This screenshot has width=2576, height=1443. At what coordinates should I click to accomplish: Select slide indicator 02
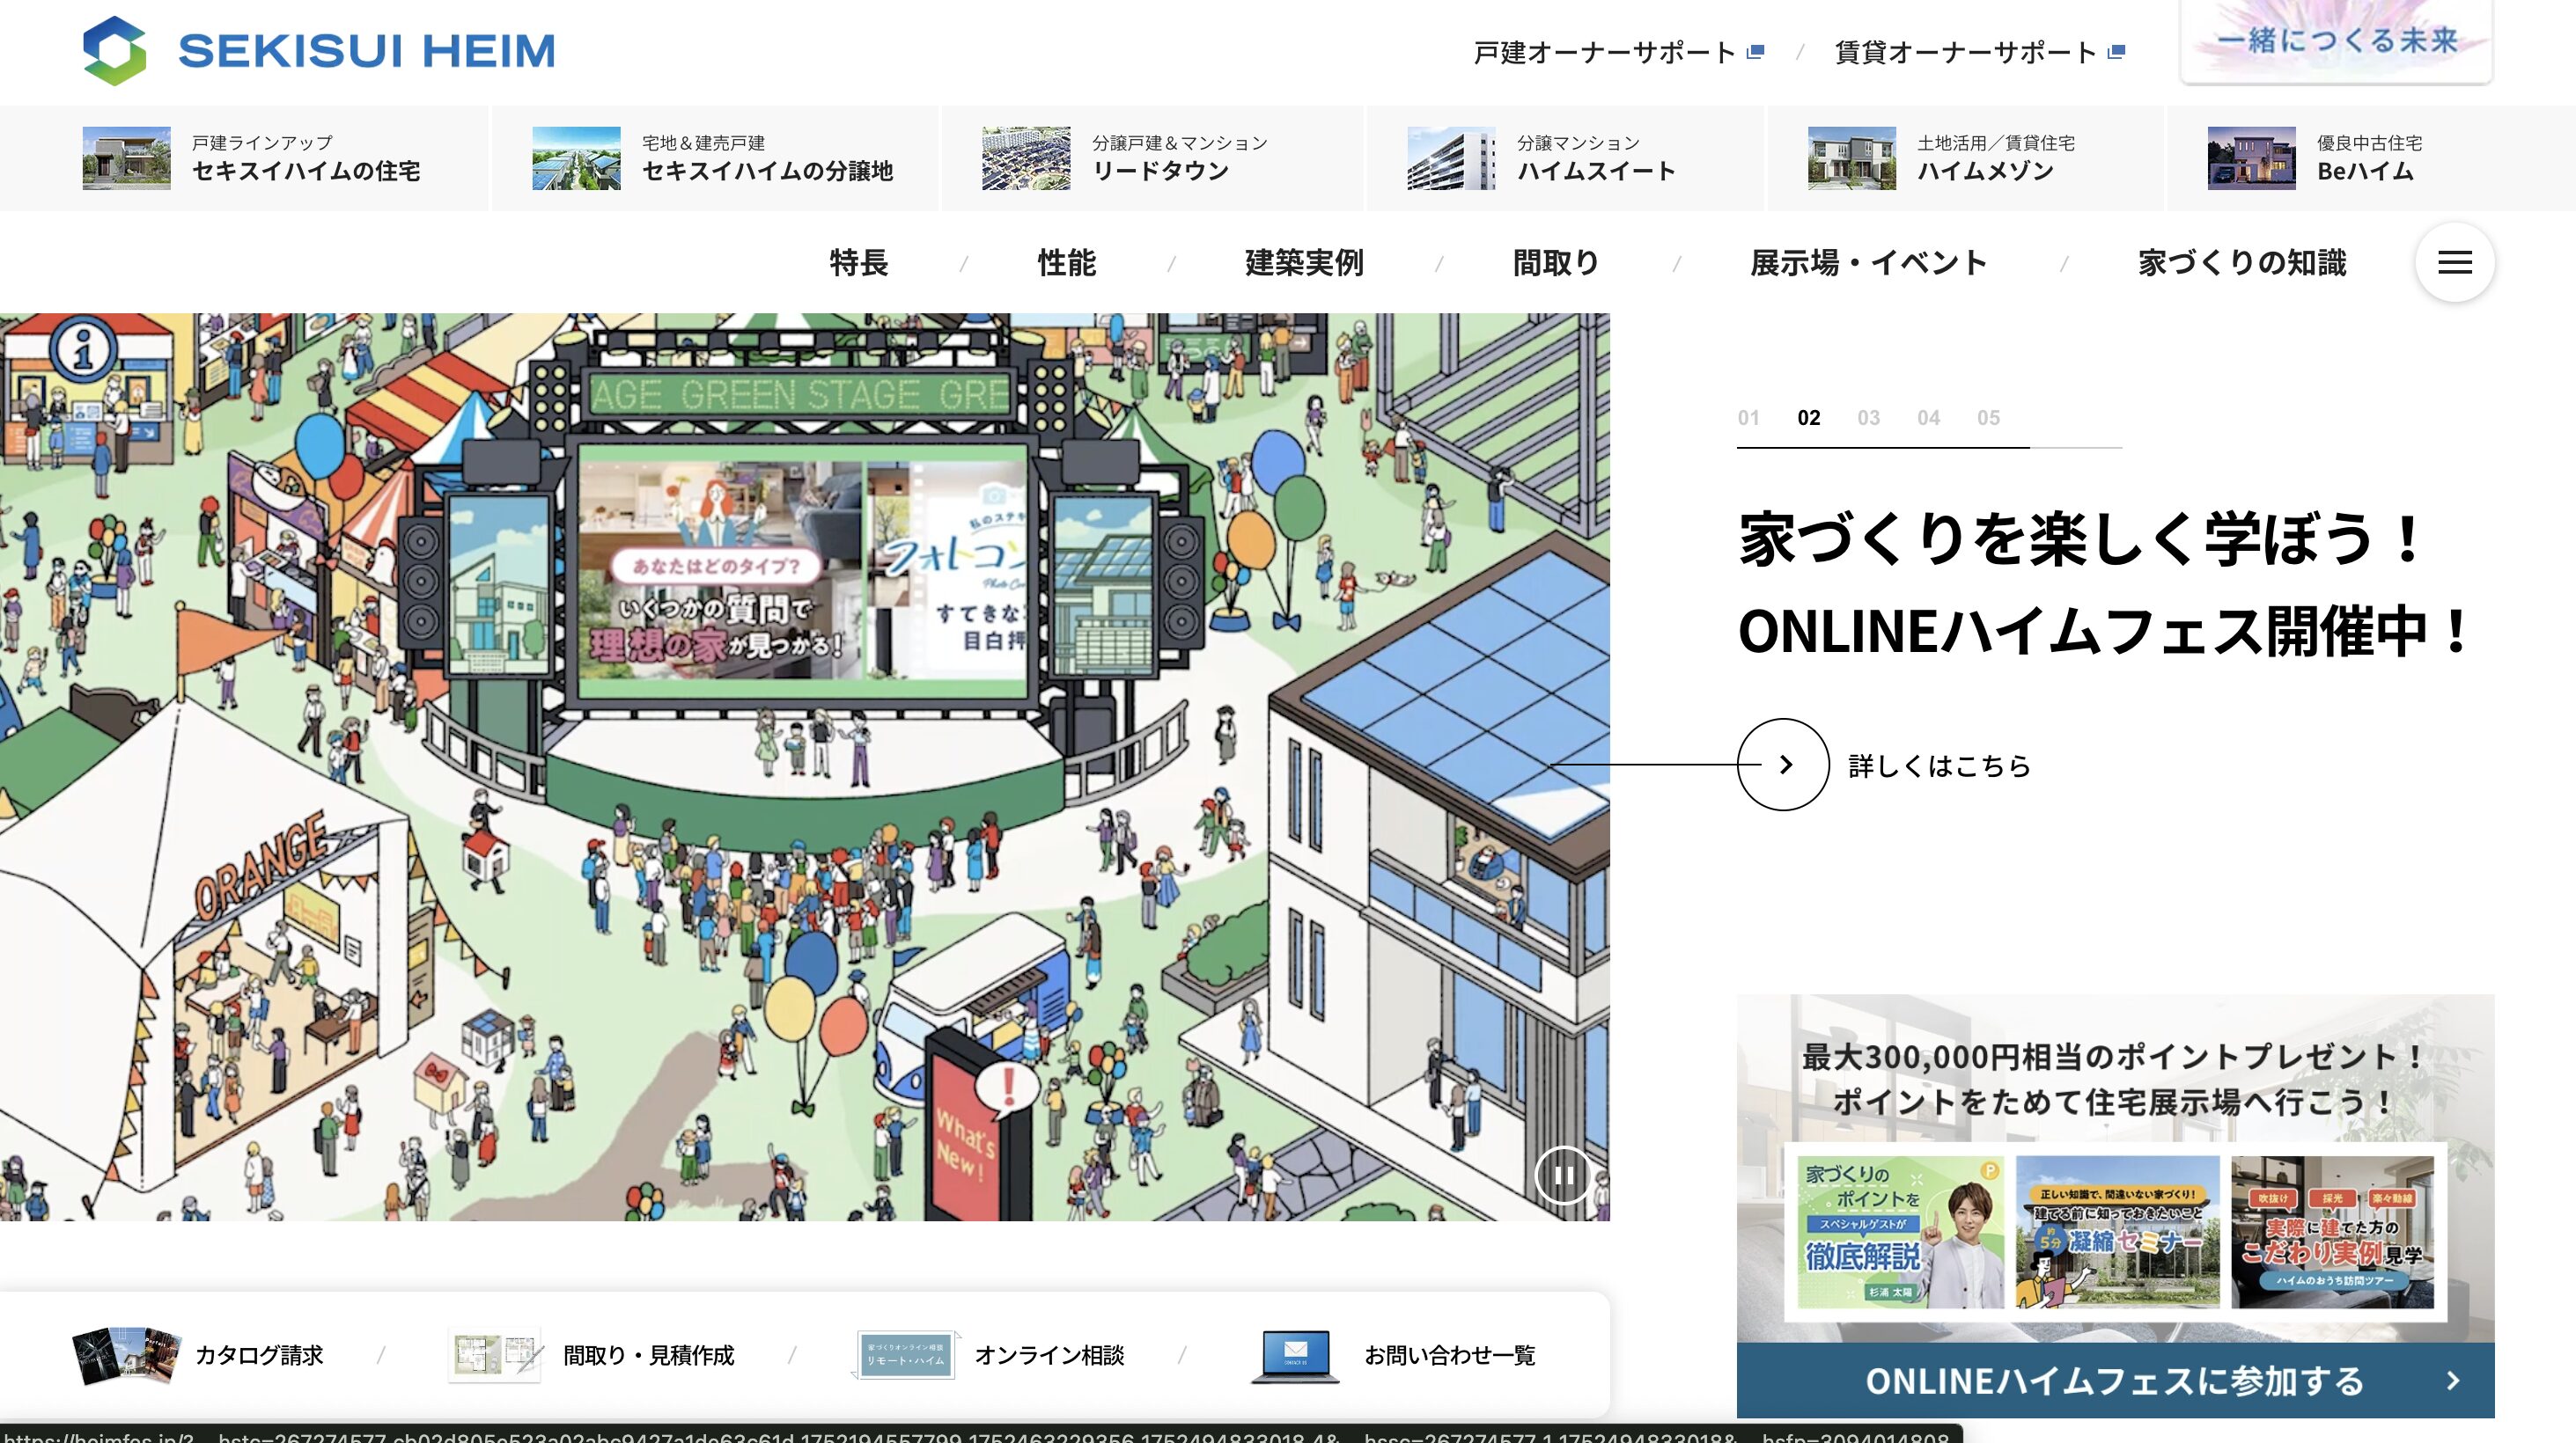[x=1808, y=418]
